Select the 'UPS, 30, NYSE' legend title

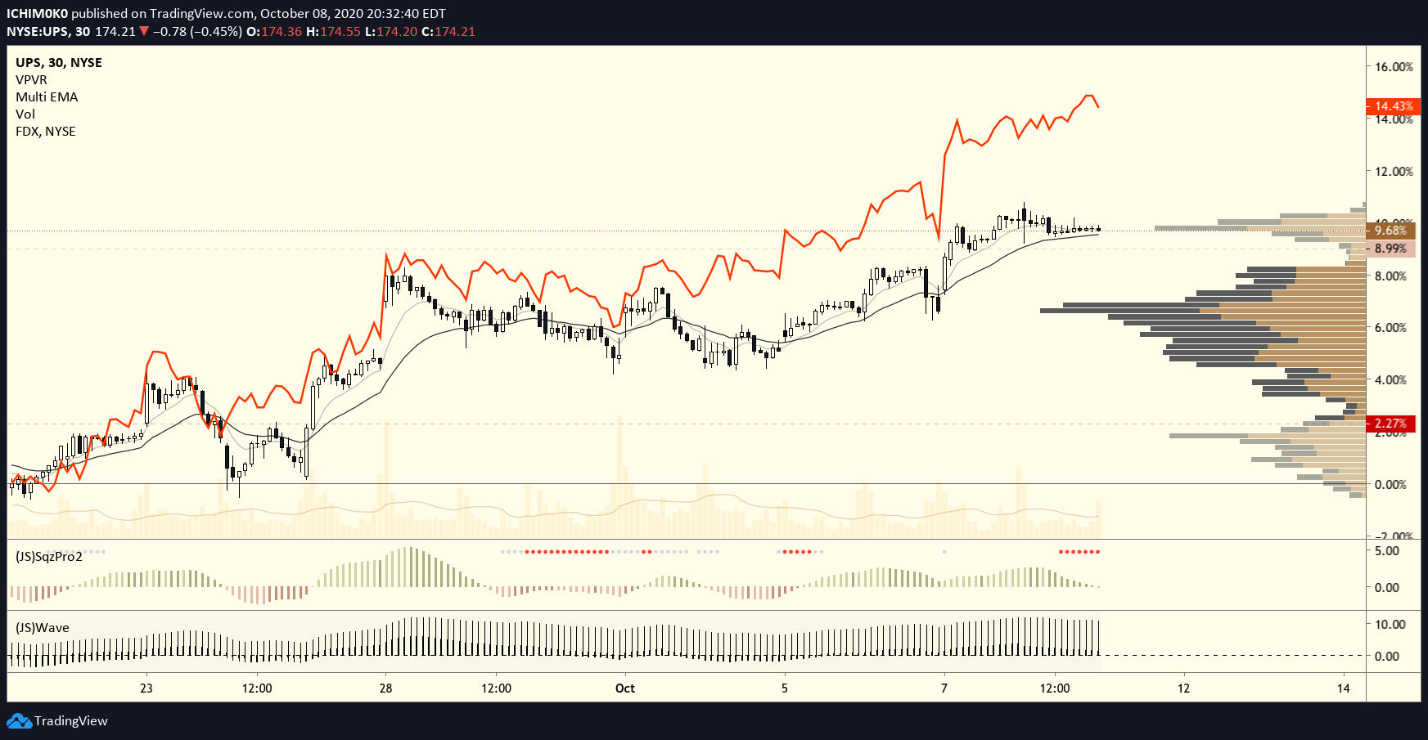[x=59, y=63]
